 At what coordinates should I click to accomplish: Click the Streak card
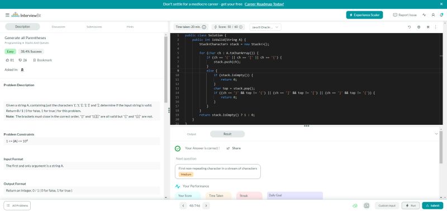(x=249, y=195)
